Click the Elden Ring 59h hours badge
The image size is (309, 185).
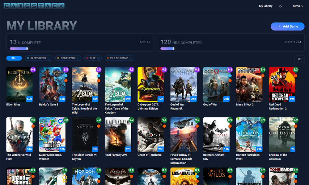(29, 99)
